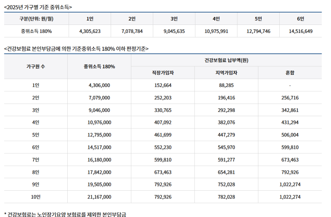Image resolution: width=331 pixels, height=217 pixels.
Task: Click the 256,716 혼합 value
Action: 290,98
